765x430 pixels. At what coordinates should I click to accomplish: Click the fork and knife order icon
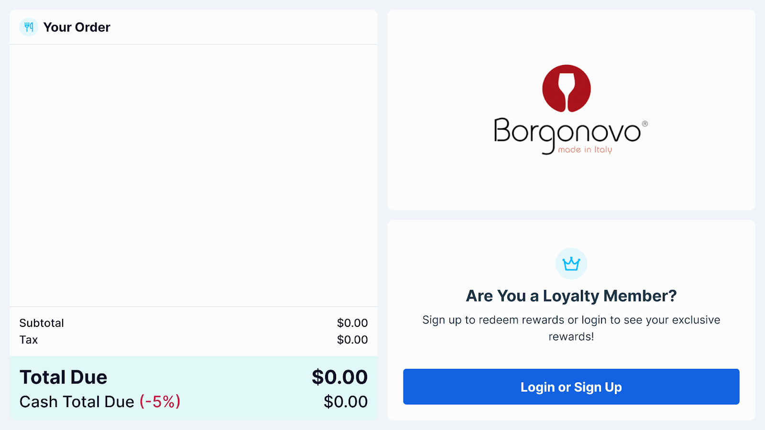coord(29,27)
